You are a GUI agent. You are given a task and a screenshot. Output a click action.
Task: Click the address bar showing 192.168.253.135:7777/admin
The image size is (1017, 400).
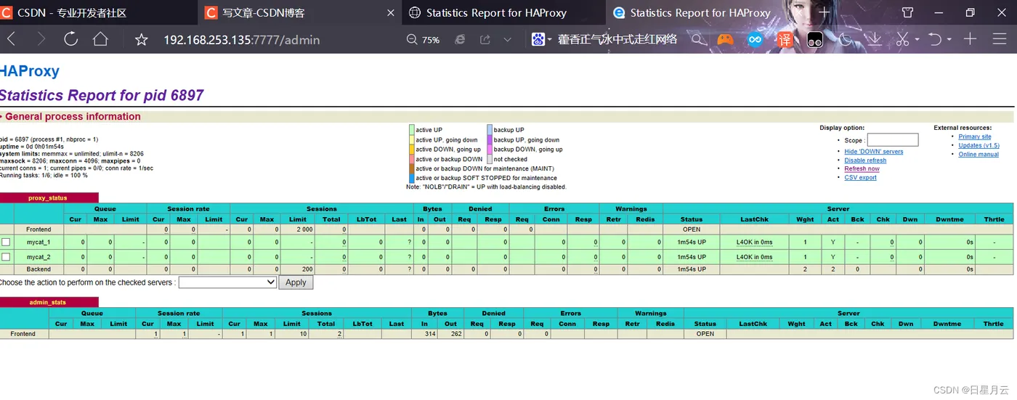tap(241, 40)
